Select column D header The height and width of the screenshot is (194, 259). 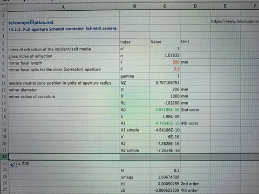click(195, 6)
